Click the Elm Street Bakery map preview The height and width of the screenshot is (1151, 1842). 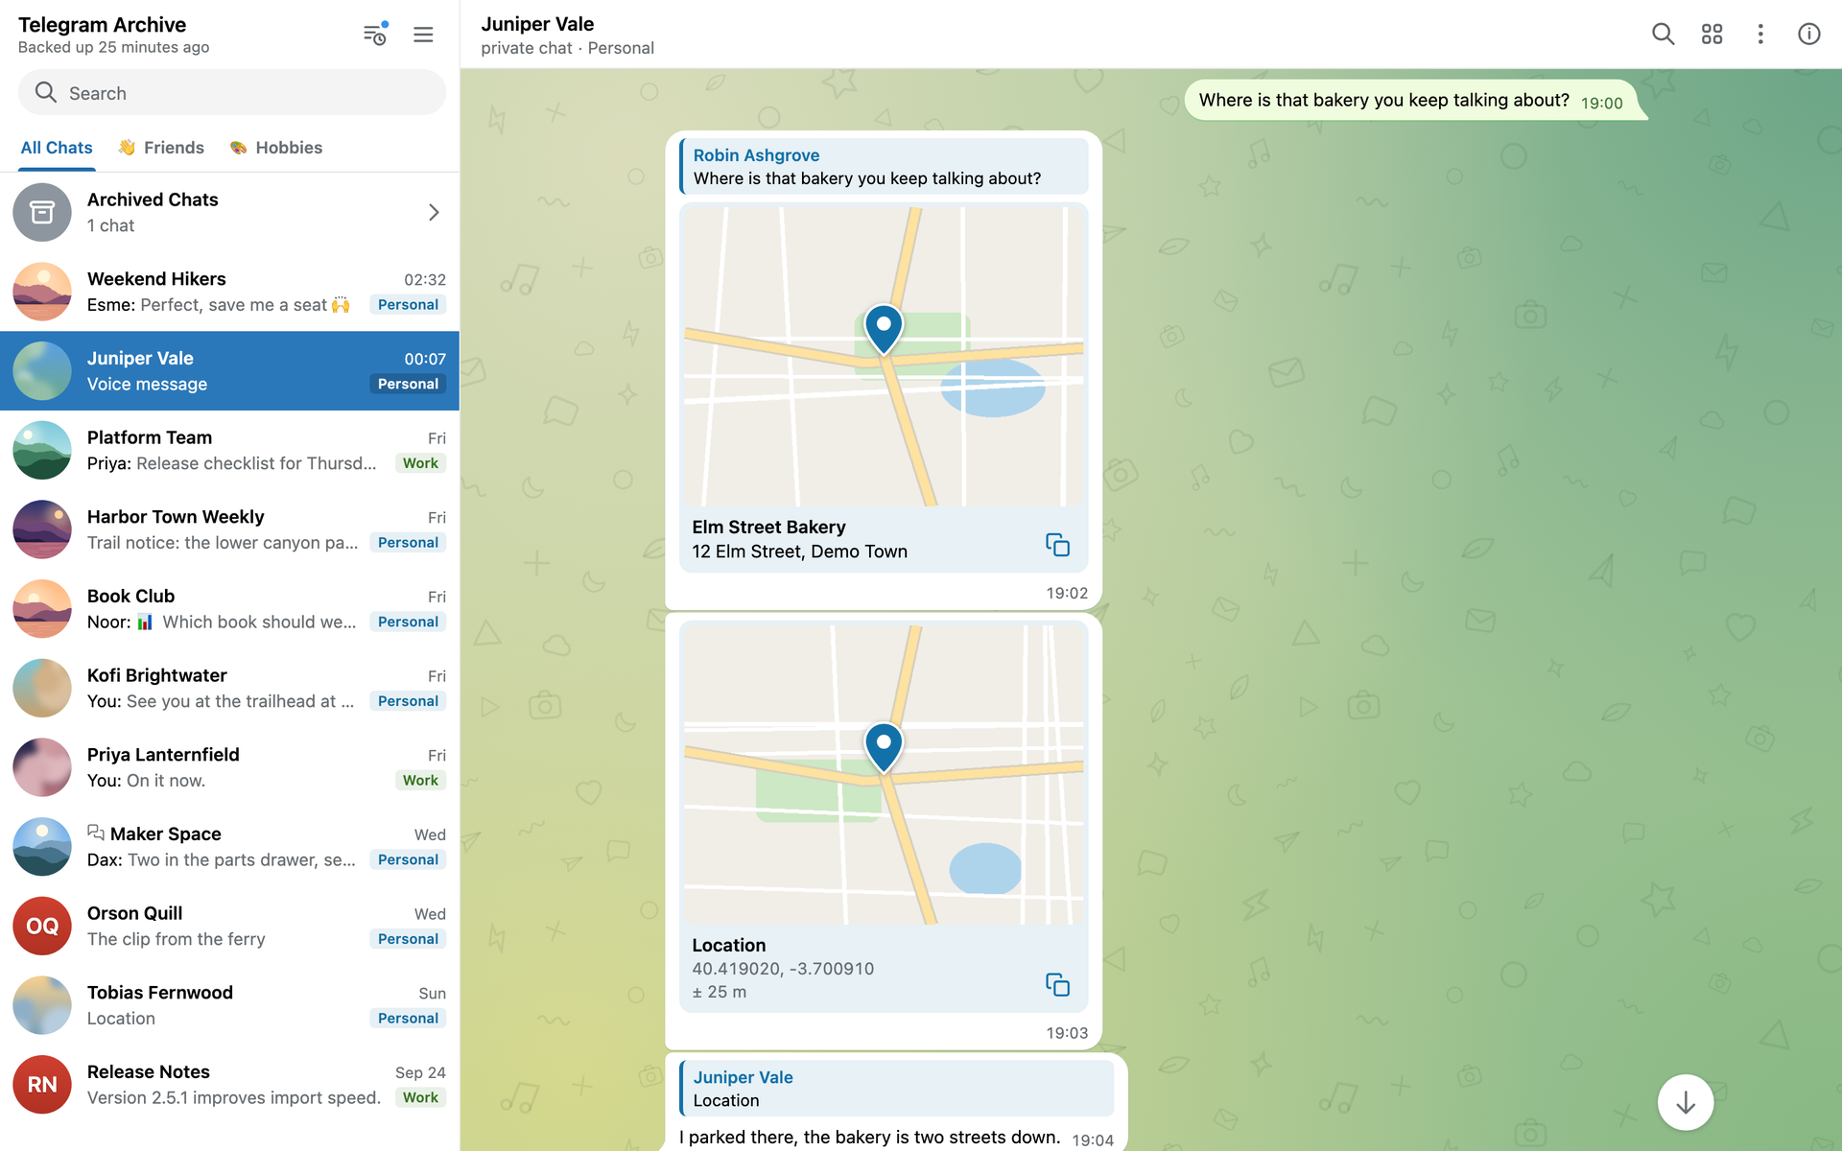[884, 356]
